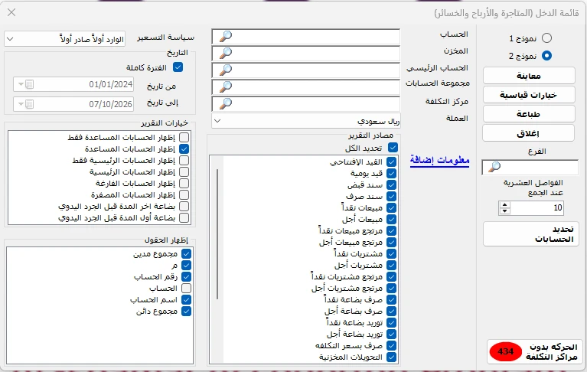Viewport: 587px width, 372px height.
Task: Decrease decimal places with down arrow
Action: 504,210
